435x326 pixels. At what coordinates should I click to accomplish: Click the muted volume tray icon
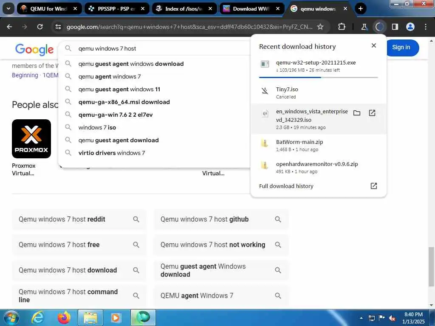pos(392,318)
